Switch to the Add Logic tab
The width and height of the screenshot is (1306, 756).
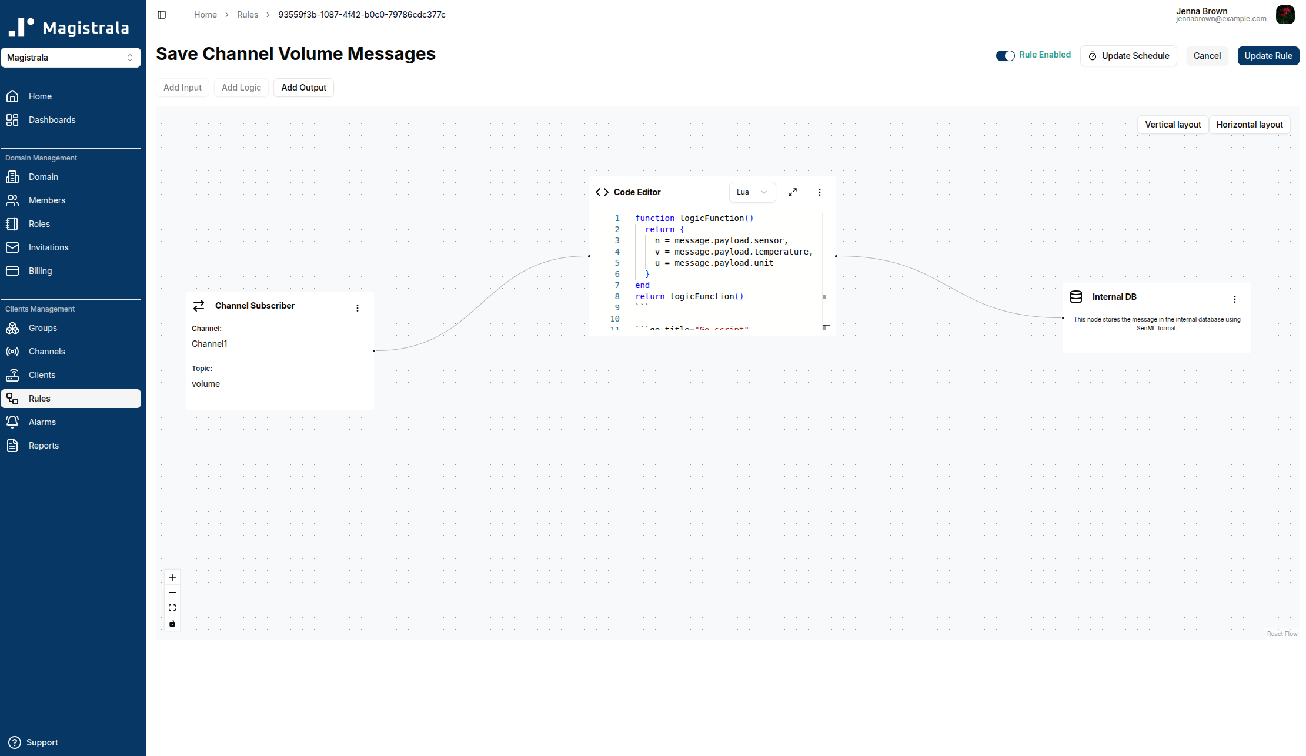[x=241, y=87]
